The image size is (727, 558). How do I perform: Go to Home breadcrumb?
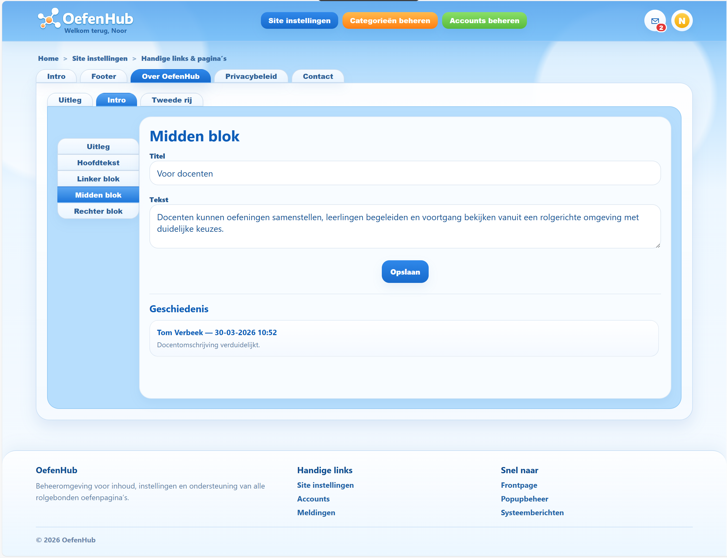48,58
